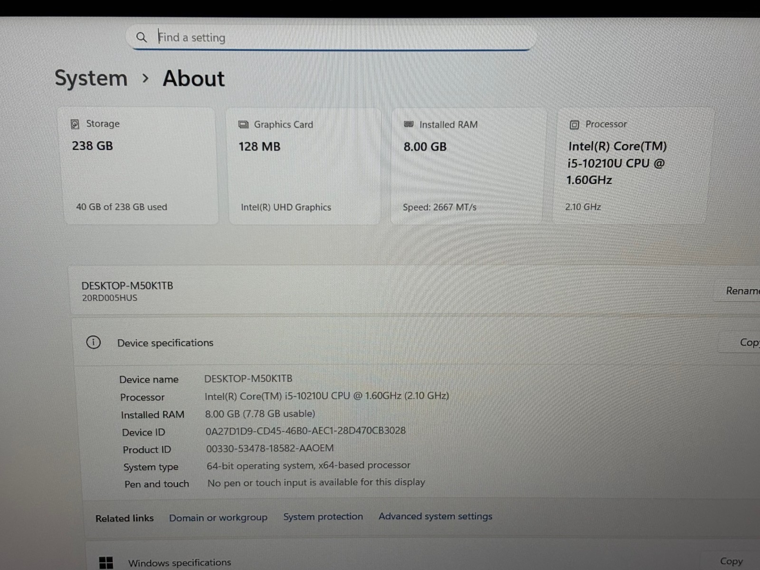Open Domain or workgroup link
Viewport: 760px width, 570px height.
pos(218,518)
